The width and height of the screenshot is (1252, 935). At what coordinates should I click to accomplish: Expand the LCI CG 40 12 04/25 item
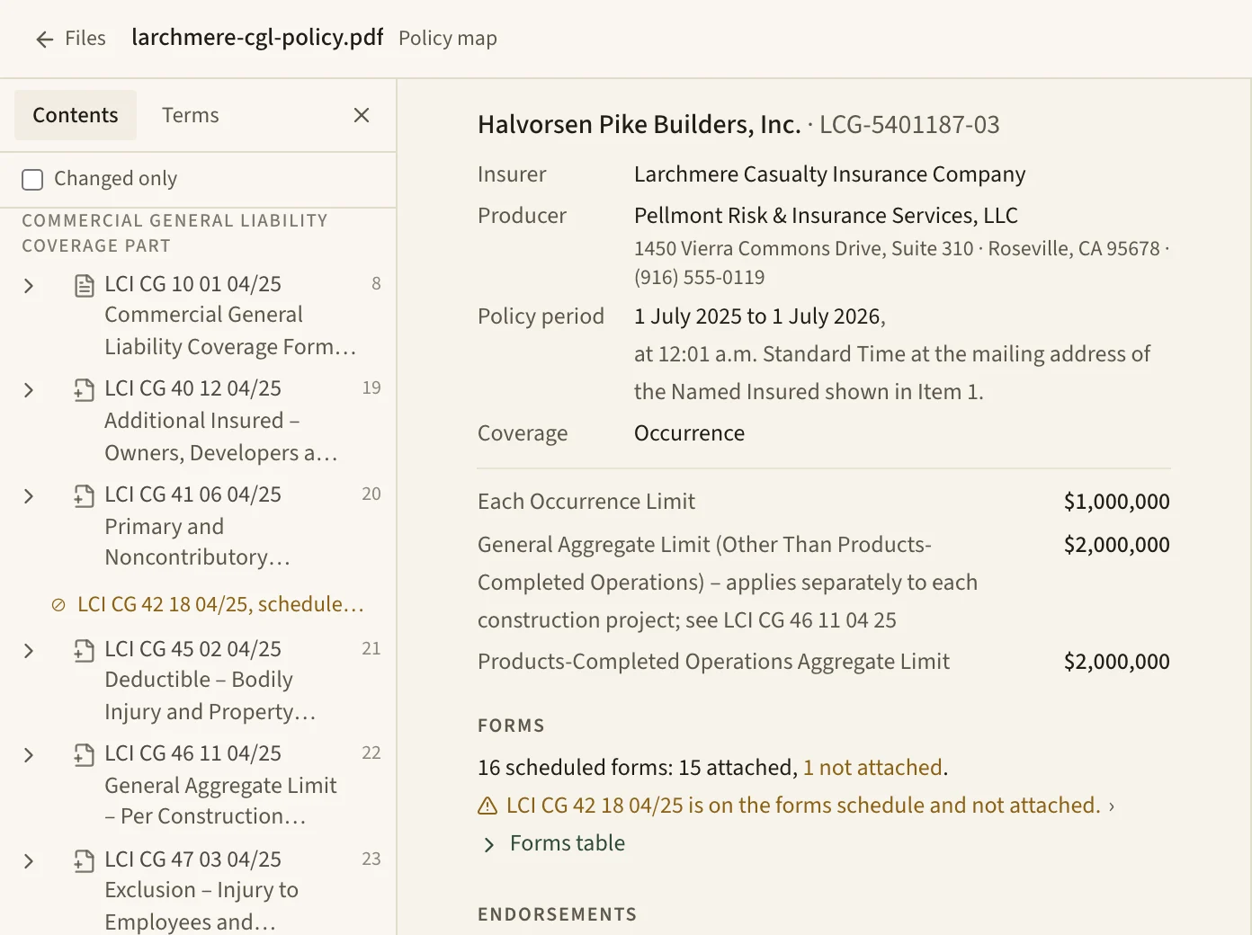coord(29,390)
